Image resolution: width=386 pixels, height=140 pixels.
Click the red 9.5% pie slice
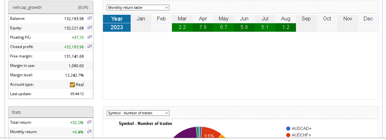point(209,133)
